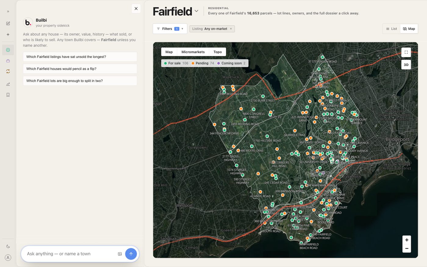The image size is (427, 267).
Task: Enter fullscreen map mode
Action: (x=406, y=52)
